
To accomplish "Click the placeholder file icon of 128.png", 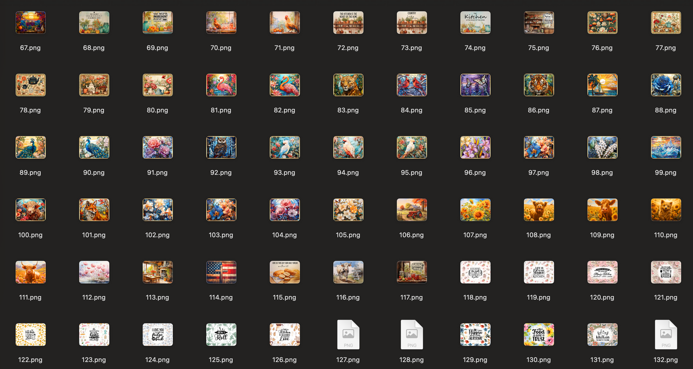I will (x=411, y=334).
